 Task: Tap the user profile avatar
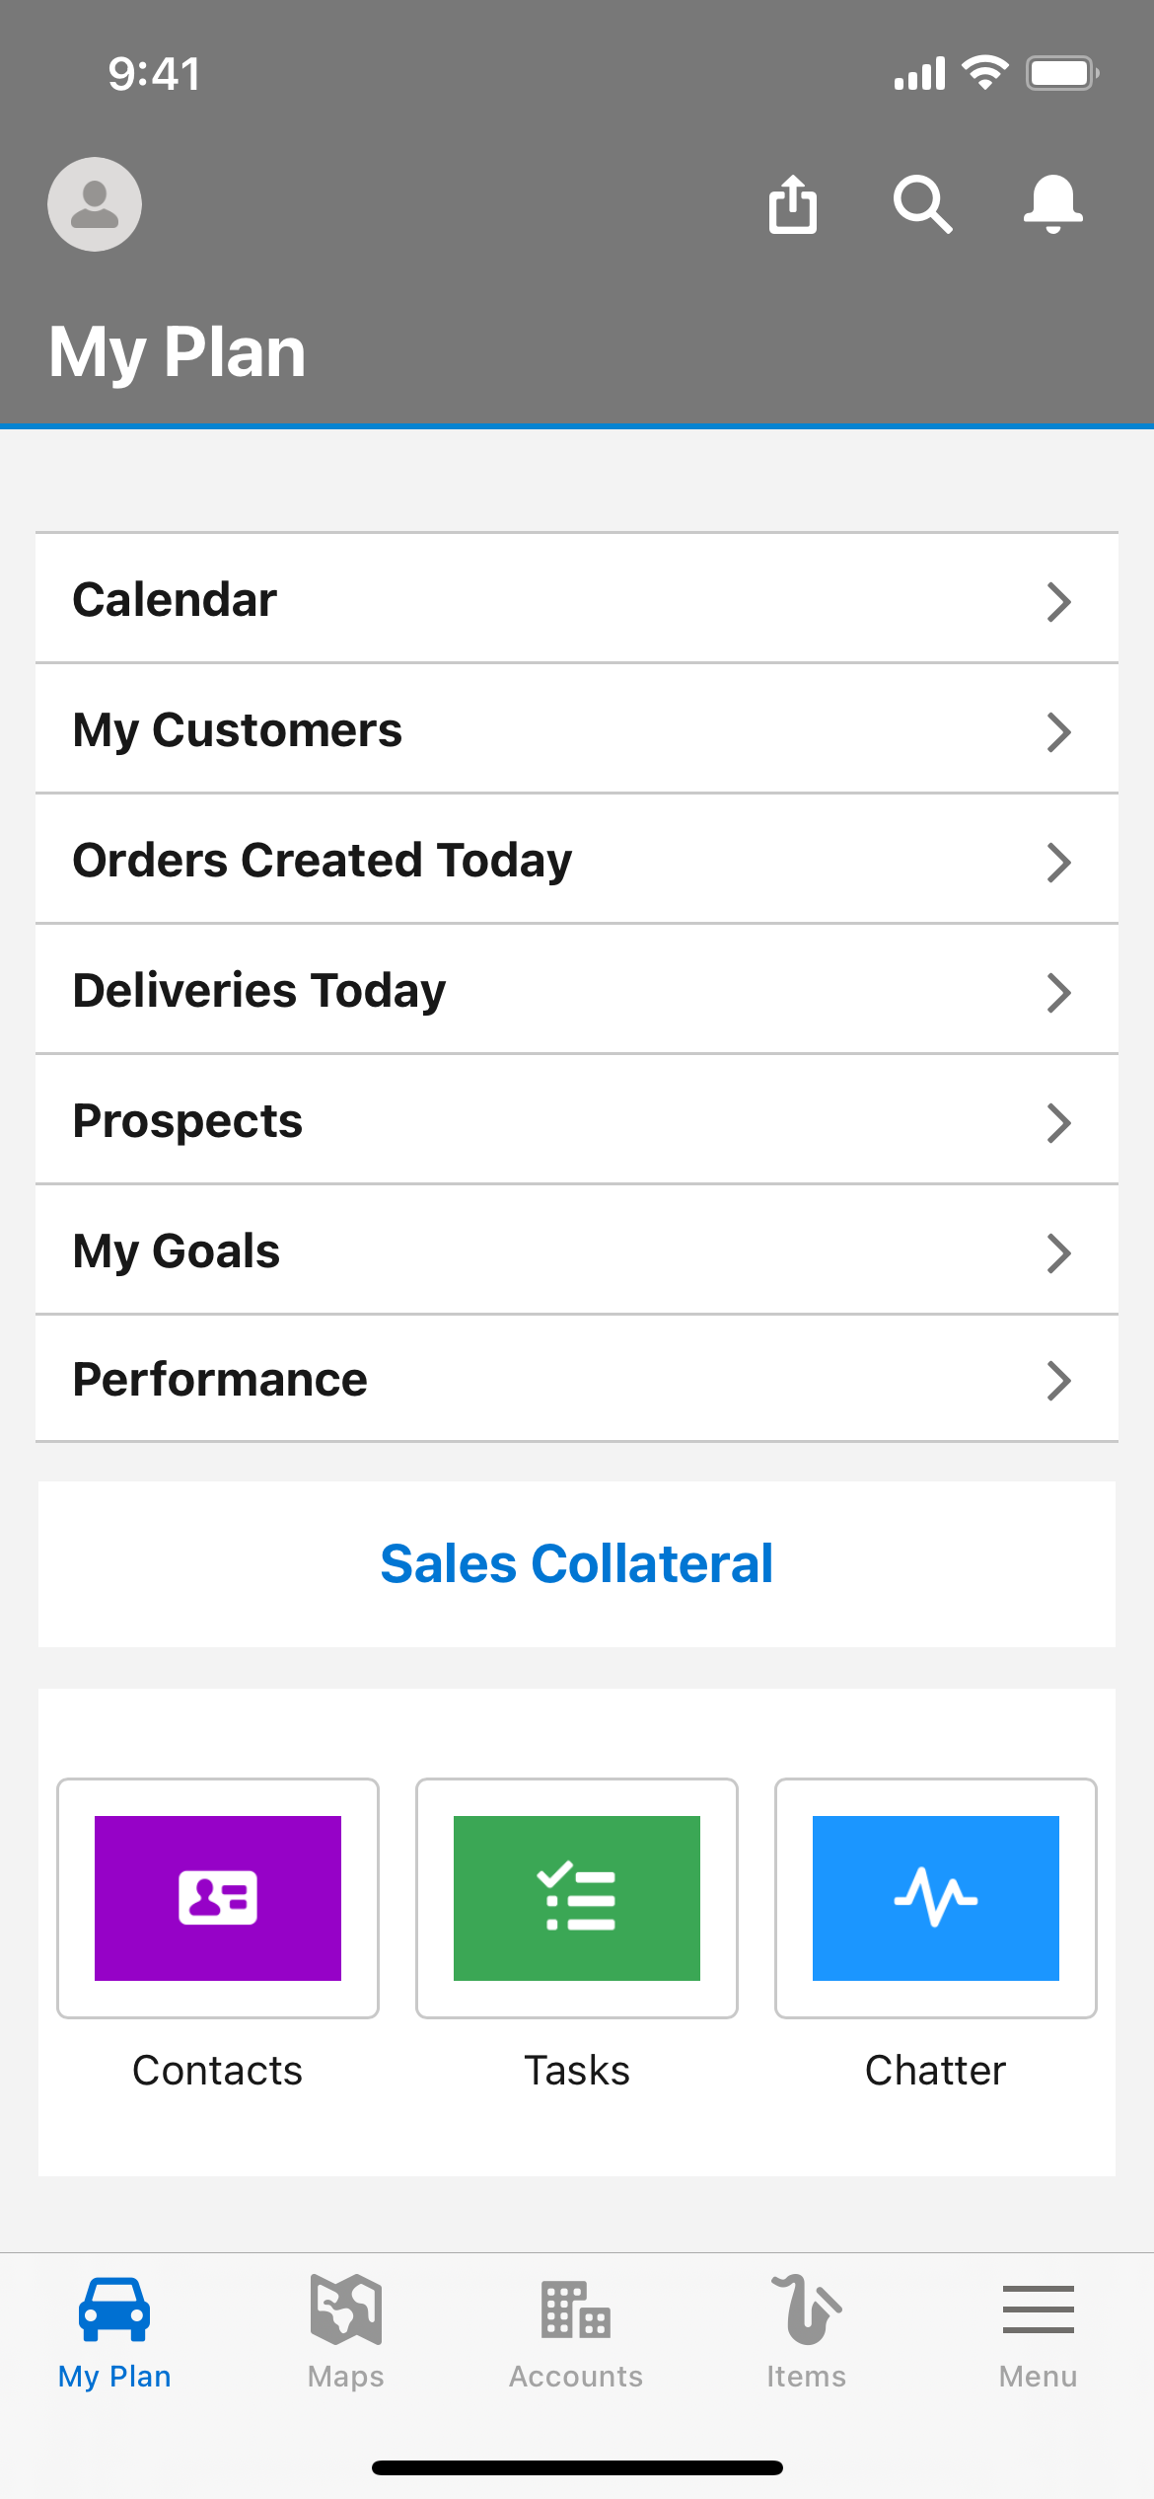(95, 204)
